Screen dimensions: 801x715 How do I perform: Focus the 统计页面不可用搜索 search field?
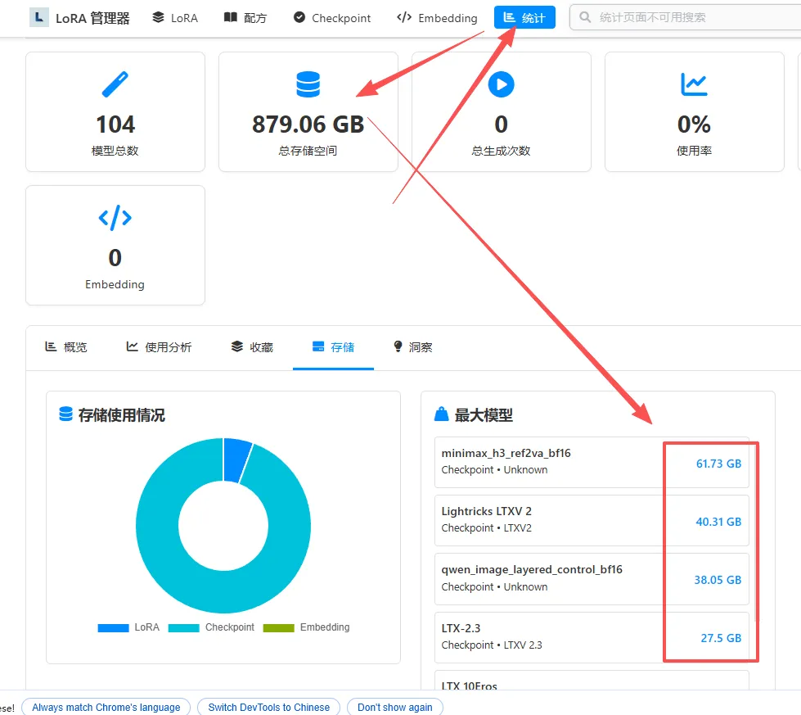point(685,17)
